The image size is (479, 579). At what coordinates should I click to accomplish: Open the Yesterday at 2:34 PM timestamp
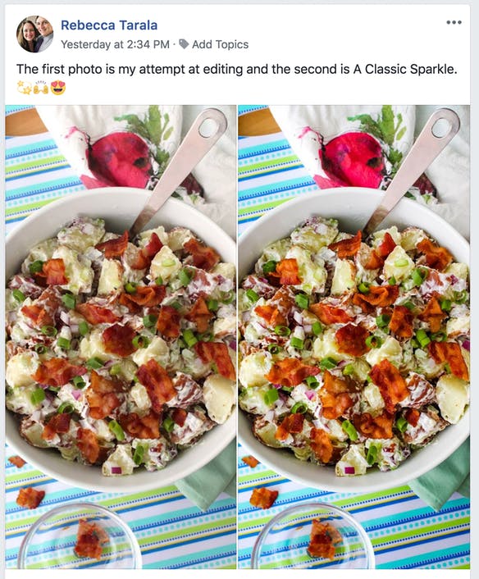click(115, 44)
